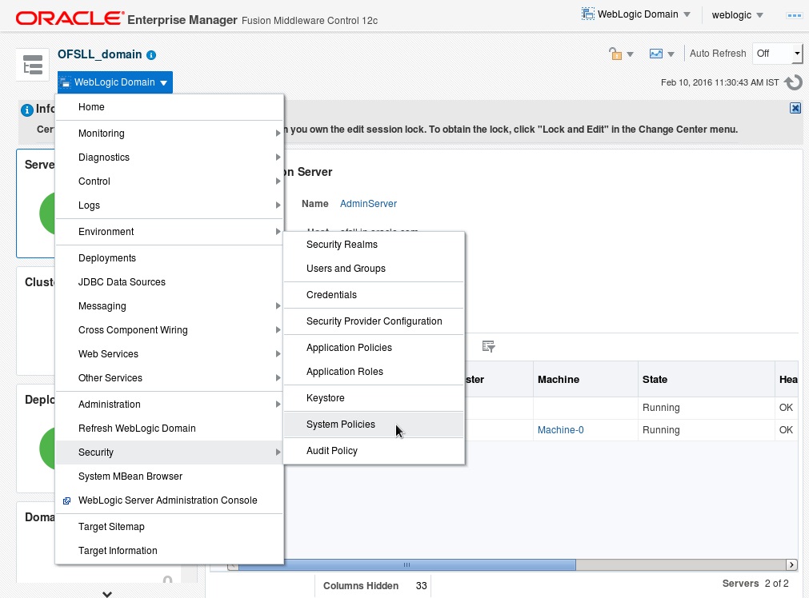Select Home from the domain menu
Viewport: 809px width, 598px height.
tap(169, 107)
